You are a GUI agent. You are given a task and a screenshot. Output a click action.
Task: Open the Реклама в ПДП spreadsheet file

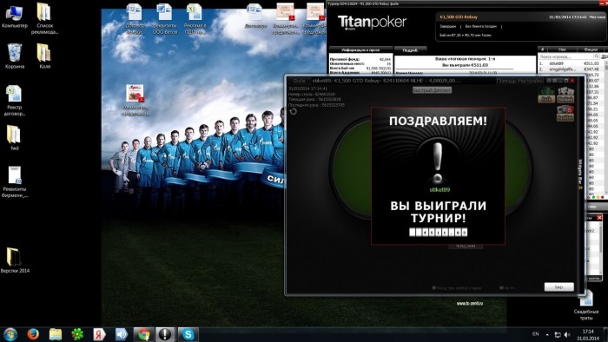pyautogui.click(x=195, y=18)
